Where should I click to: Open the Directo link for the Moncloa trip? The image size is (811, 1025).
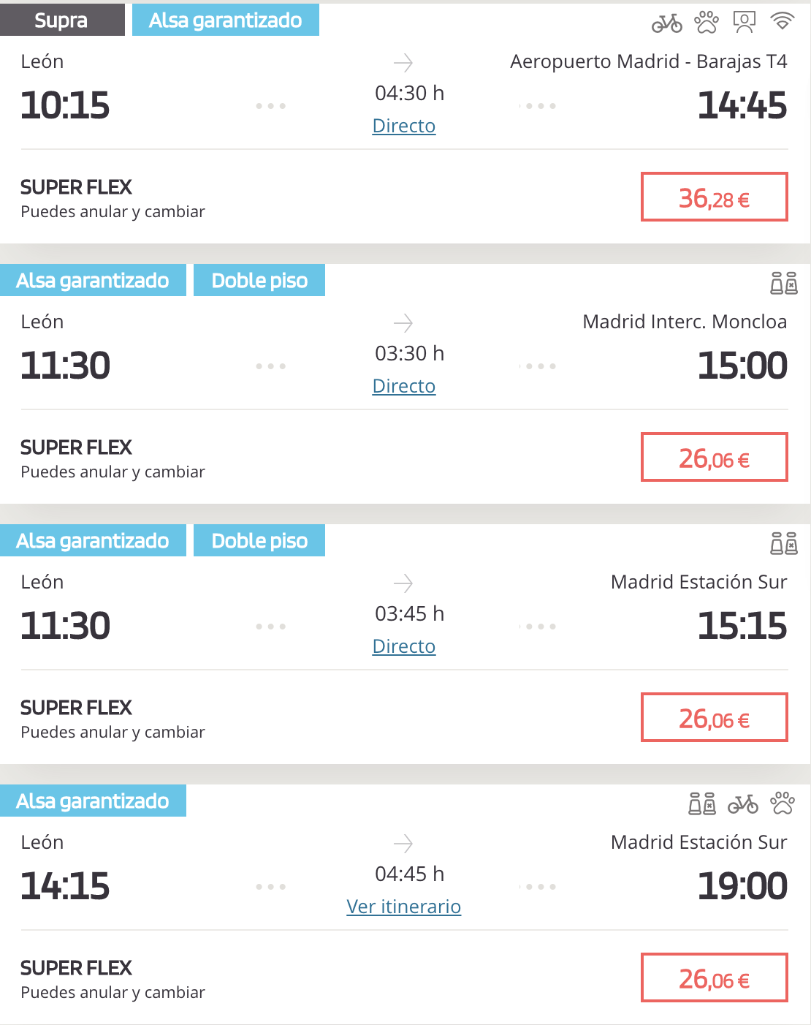[404, 386]
